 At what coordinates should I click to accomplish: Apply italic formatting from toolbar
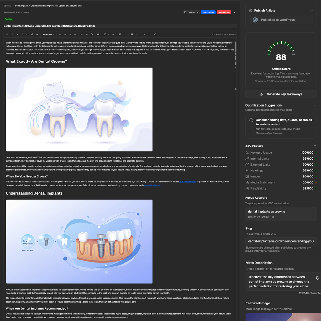(12, 34)
